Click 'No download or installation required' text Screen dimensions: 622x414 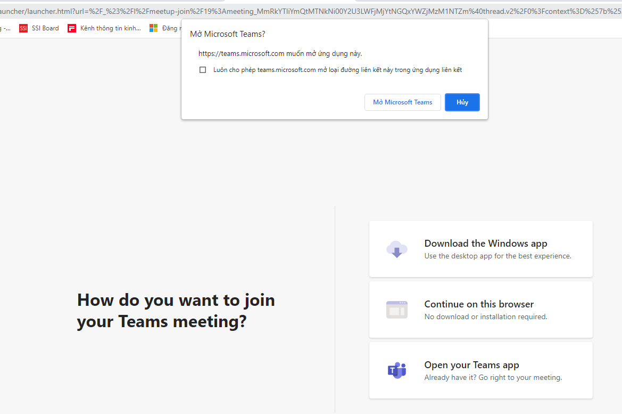tap(485, 317)
